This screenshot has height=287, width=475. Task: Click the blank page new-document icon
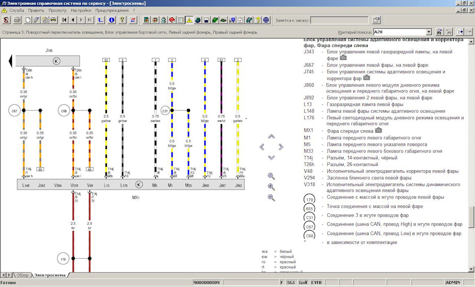tap(28, 20)
